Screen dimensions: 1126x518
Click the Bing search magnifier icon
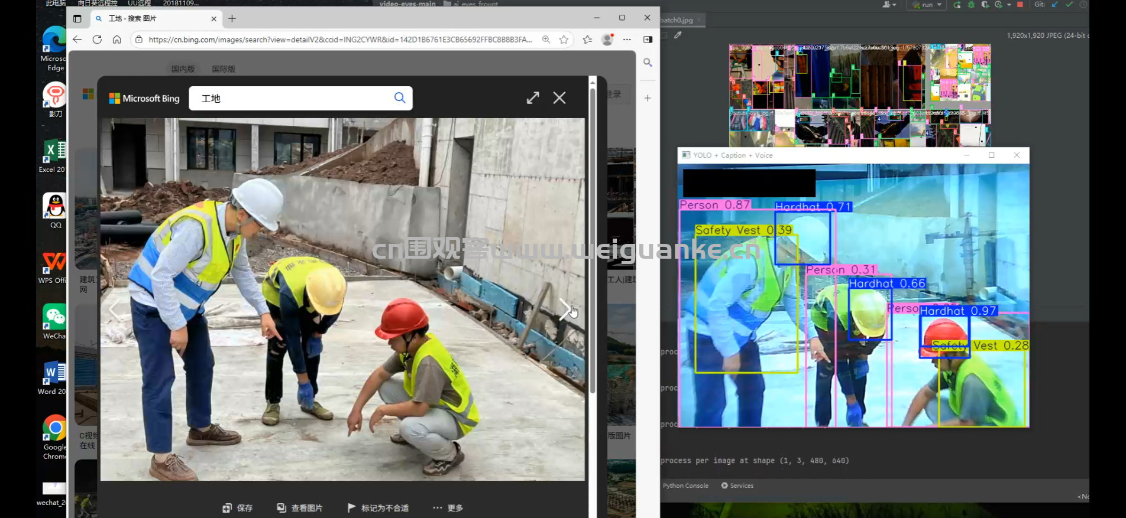[400, 98]
